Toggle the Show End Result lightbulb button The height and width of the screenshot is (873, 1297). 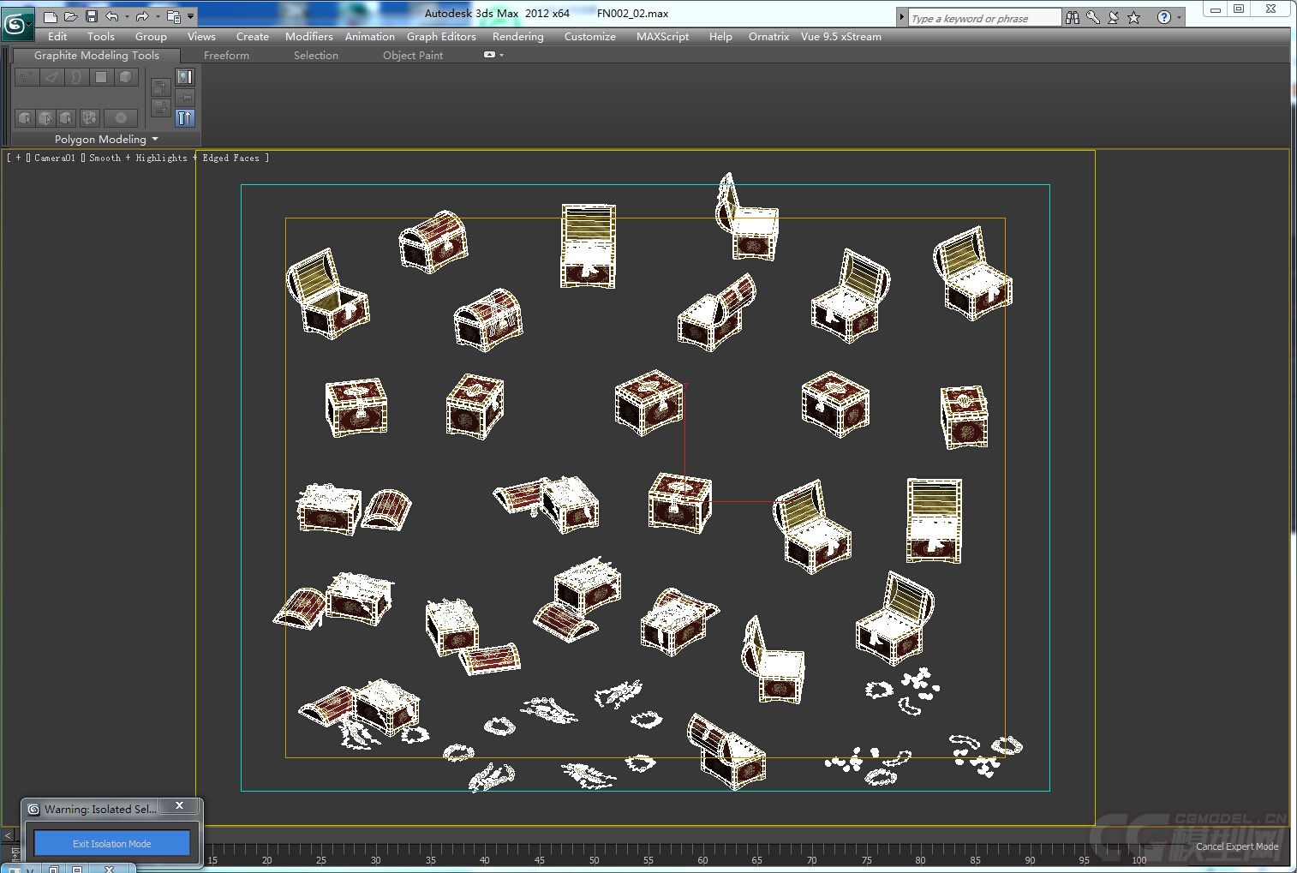pyautogui.click(x=185, y=77)
